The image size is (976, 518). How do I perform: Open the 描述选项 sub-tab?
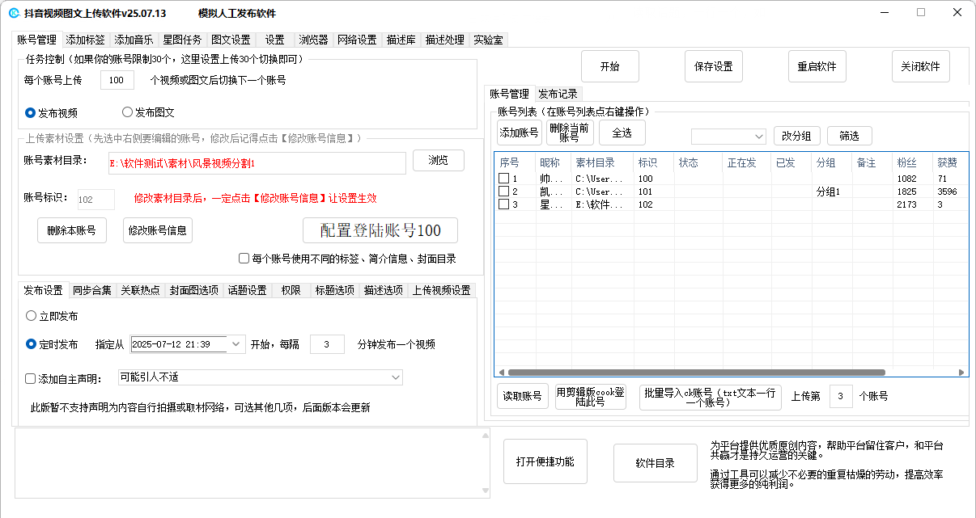[x=384, y=291]
